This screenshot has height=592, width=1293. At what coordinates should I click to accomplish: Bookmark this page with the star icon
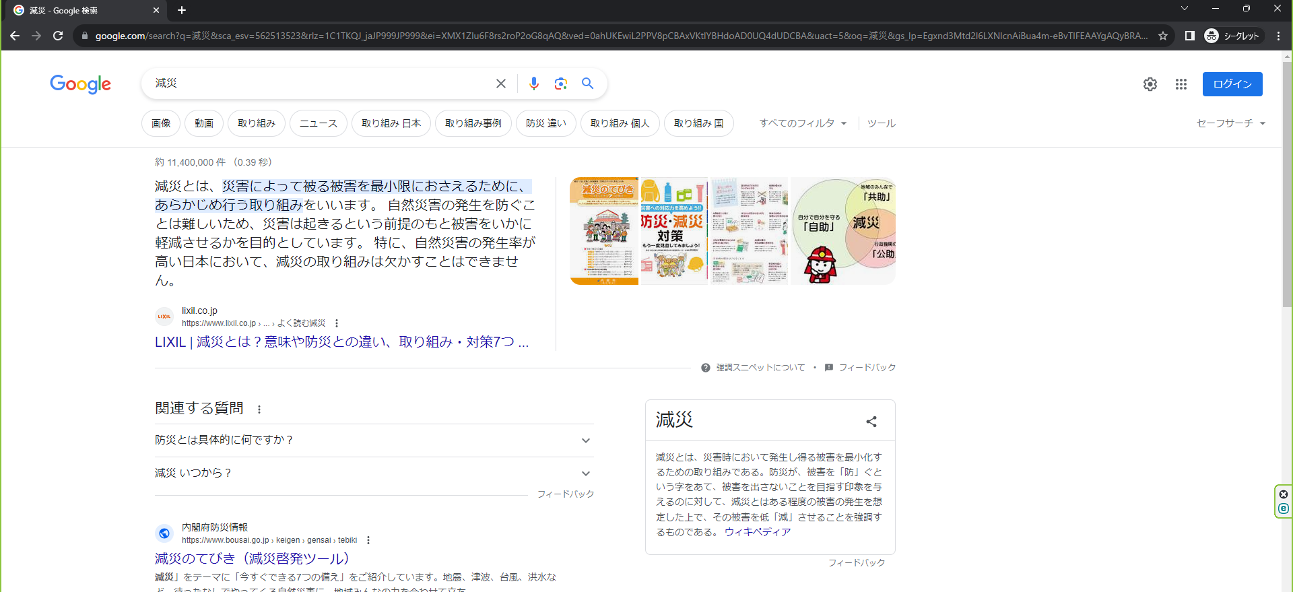tap(1163, 36)
